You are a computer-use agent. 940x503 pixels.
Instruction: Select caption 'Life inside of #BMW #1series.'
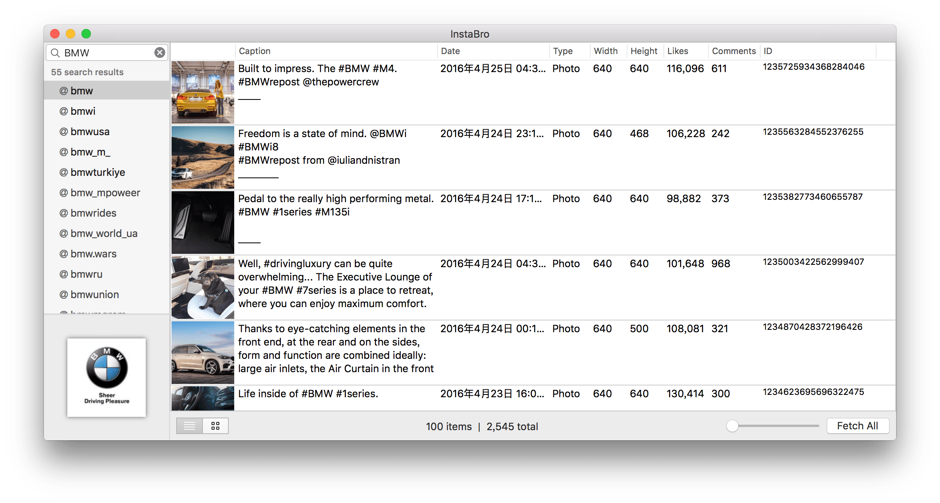[x=308, y=394]
